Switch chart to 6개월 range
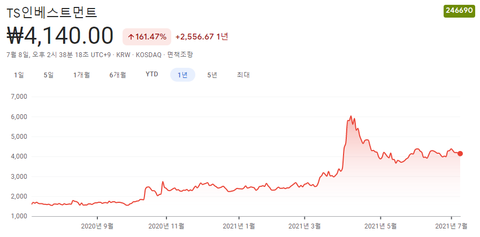 click(x=118, y=75)
